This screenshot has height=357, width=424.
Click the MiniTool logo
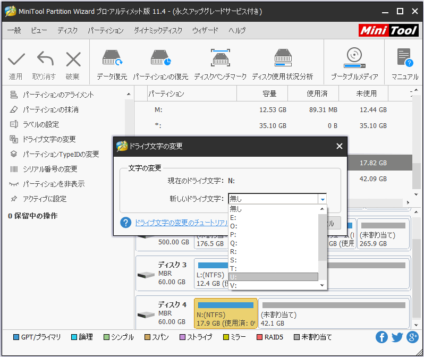point(388,30)
